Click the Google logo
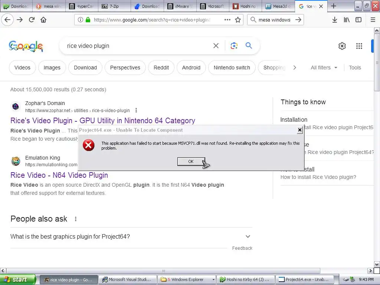This screenshot has width=380, height=285. [26, 46]
